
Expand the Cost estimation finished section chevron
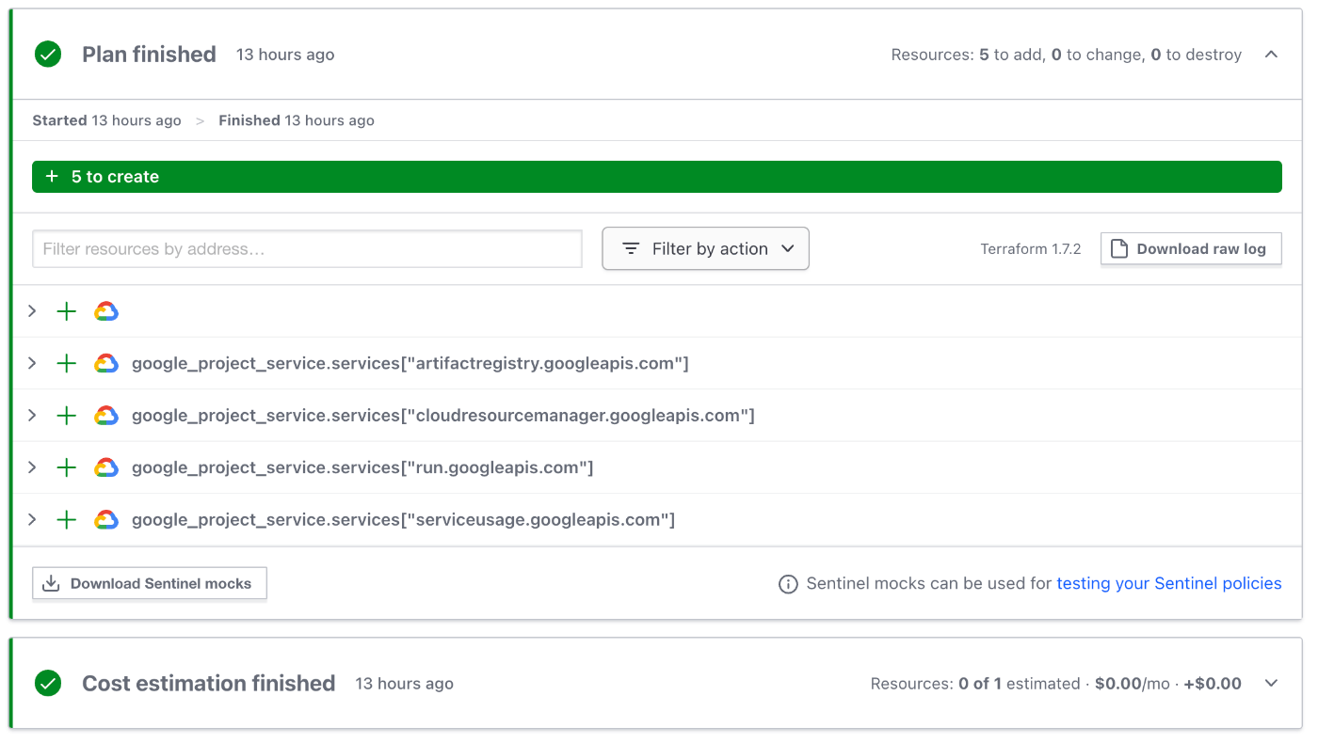[x=1271, y=684]
